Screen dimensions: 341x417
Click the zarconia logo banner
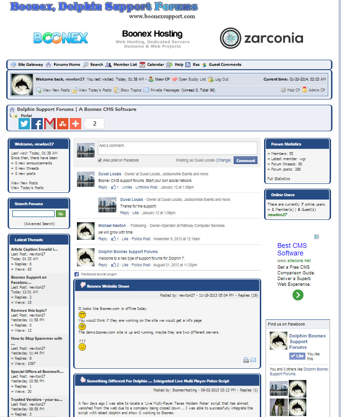(x=262, y=38)
